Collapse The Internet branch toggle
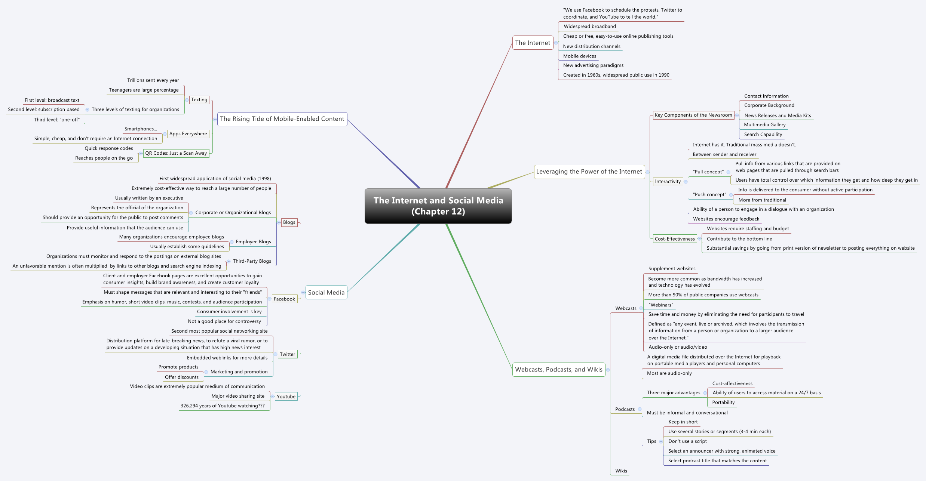 click(556, 43)
